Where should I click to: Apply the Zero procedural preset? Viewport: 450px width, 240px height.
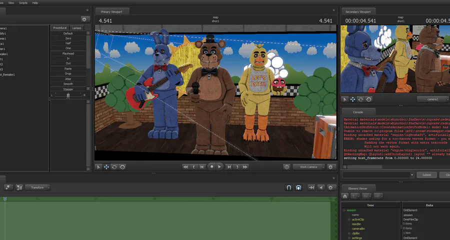click(x=68, y=38)
